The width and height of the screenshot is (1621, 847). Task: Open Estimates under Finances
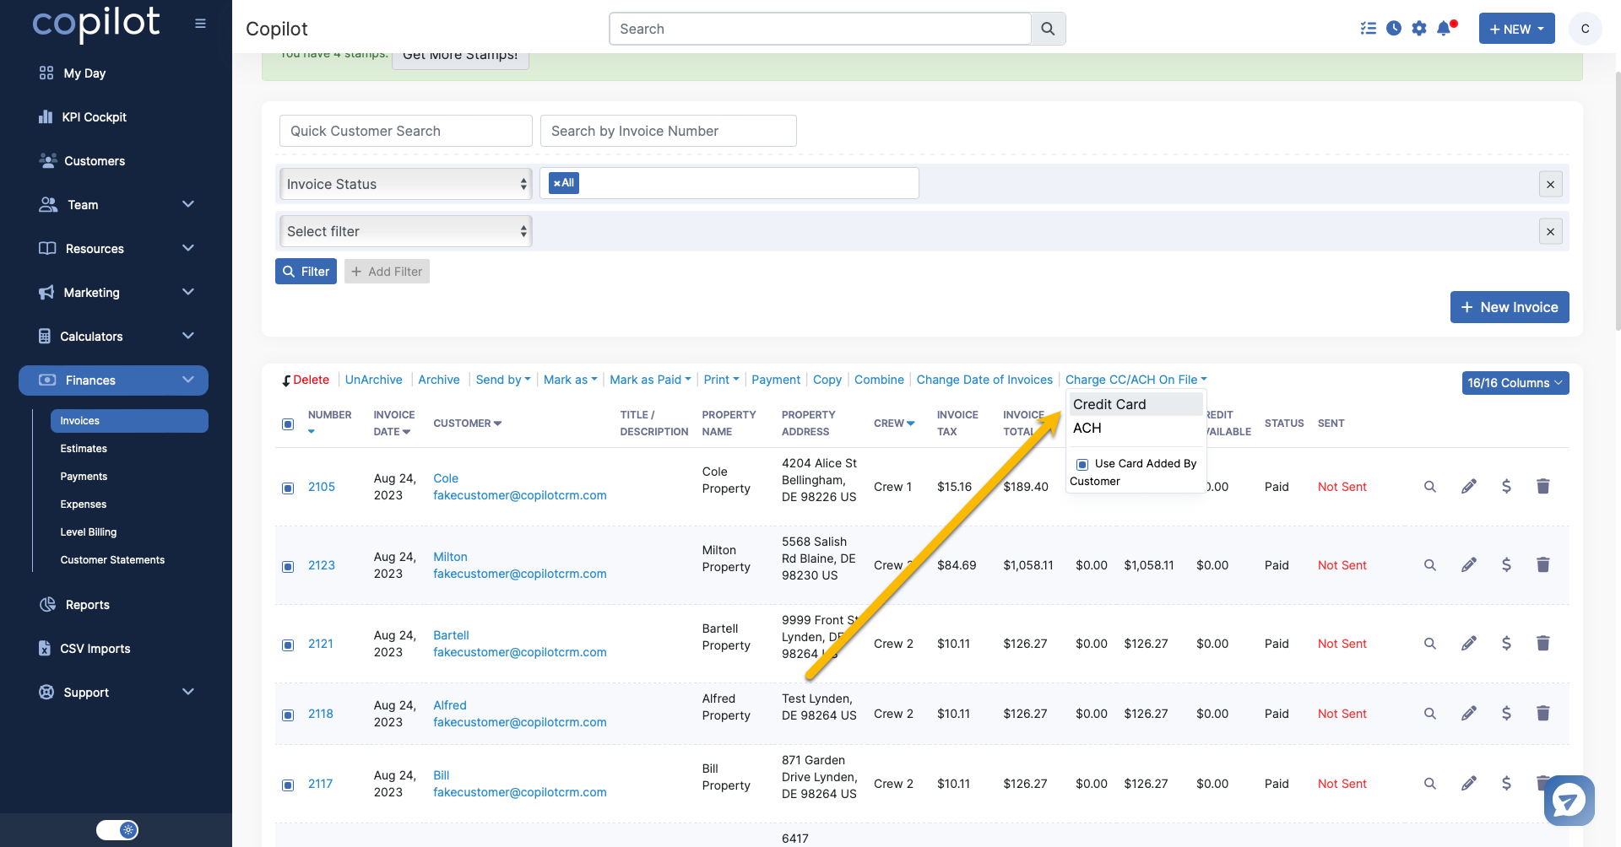tap(84, 449)
